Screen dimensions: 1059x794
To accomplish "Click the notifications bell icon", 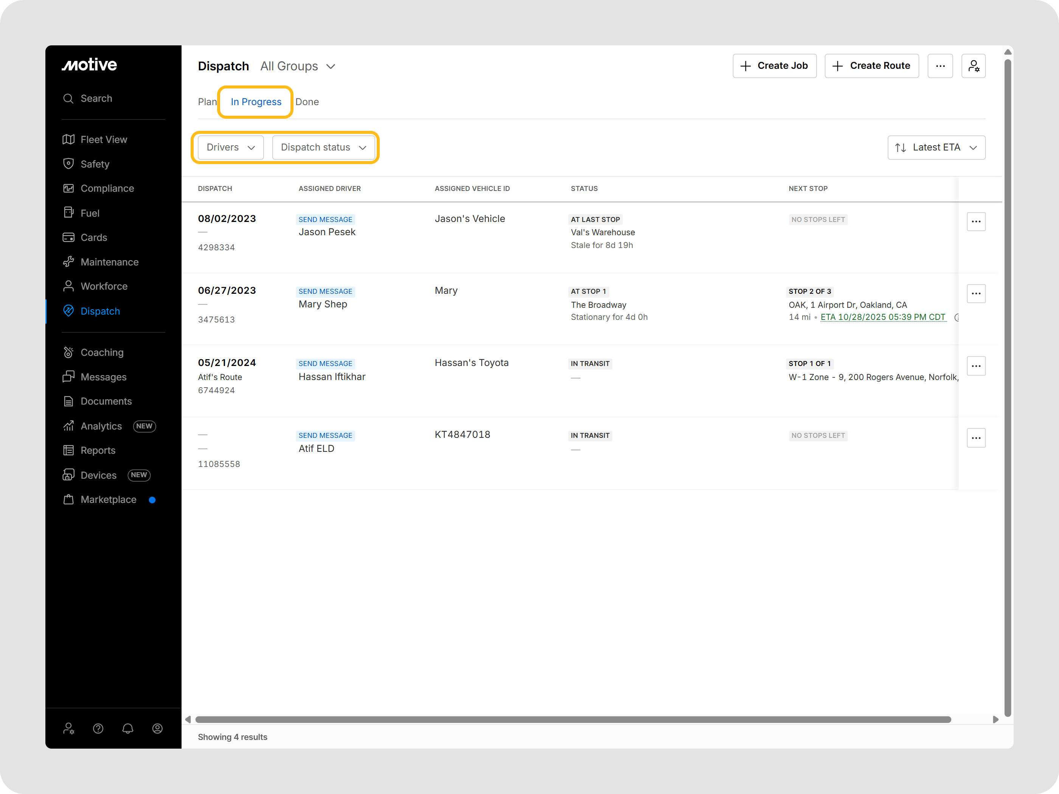I will (x=127, y=729).
